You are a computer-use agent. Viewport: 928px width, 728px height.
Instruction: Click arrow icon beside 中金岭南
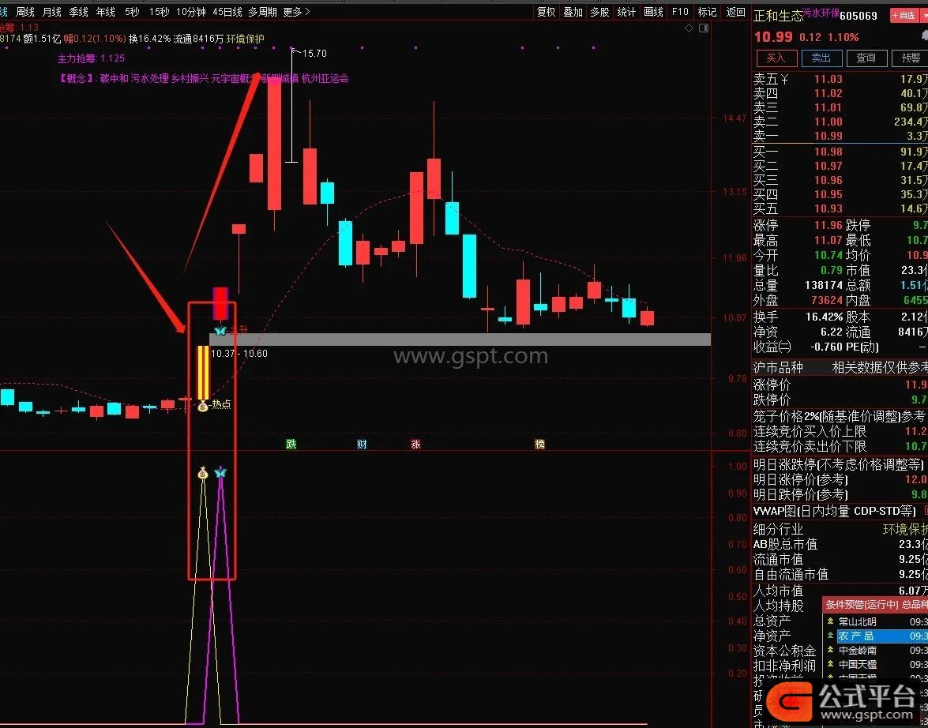(830, 650)
